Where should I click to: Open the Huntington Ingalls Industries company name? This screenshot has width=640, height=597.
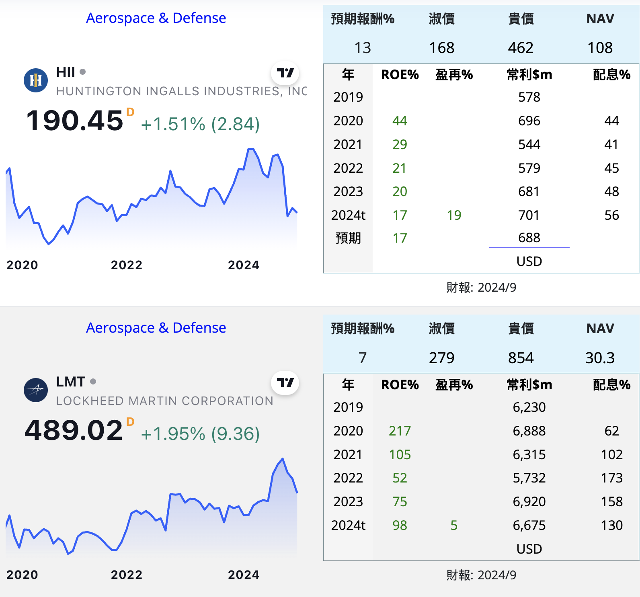182,91
